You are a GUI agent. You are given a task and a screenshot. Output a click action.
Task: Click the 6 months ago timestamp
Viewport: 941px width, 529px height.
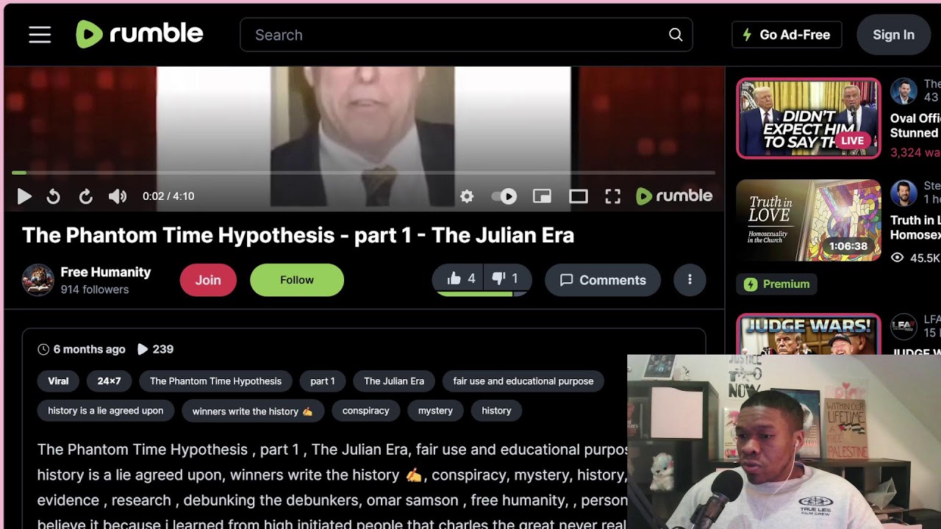click(x=82, y=350)
